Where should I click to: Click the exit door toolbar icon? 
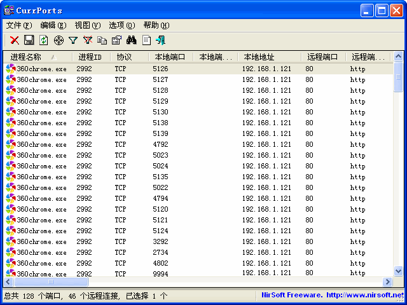pyautogui.click(x=161, y=40)
